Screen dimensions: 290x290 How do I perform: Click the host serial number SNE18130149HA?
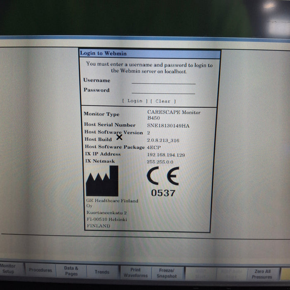(x=168, y=126)
